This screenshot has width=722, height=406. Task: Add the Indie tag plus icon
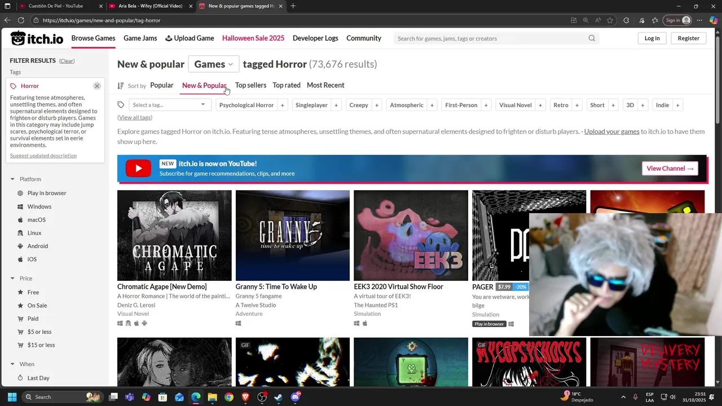677,105
